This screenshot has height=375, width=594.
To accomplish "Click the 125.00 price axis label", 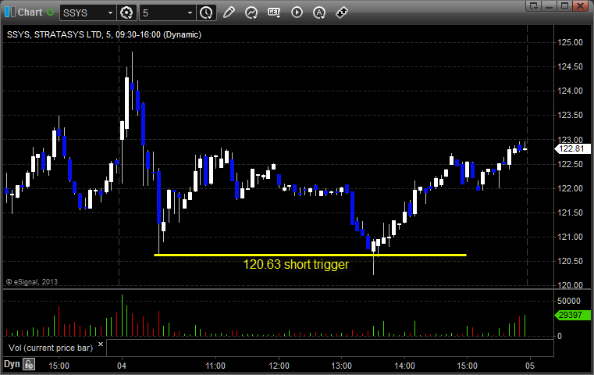I will click(570, 42).
